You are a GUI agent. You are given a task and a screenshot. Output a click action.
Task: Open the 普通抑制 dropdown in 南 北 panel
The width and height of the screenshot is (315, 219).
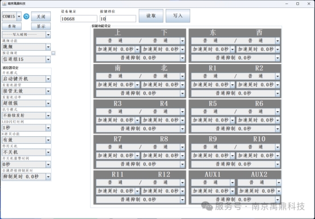(x=140, y=94)
